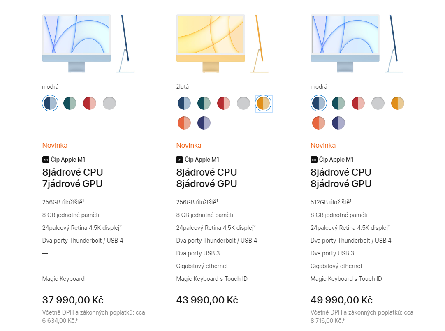Click the M1 chip badge on the middle iMac
Viewport: 445px width, 331px height.
(179, 160)
